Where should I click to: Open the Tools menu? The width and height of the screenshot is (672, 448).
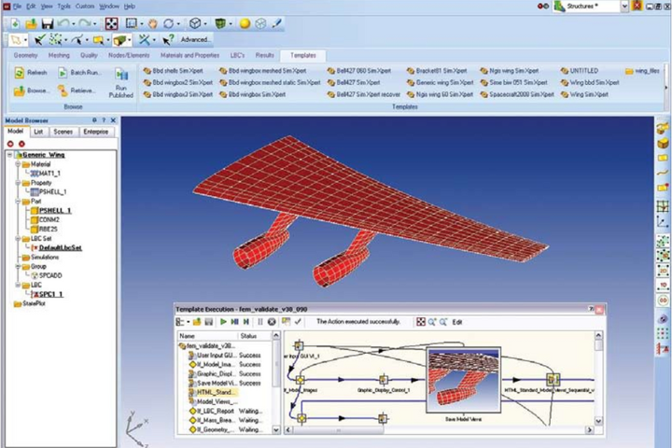63,7
